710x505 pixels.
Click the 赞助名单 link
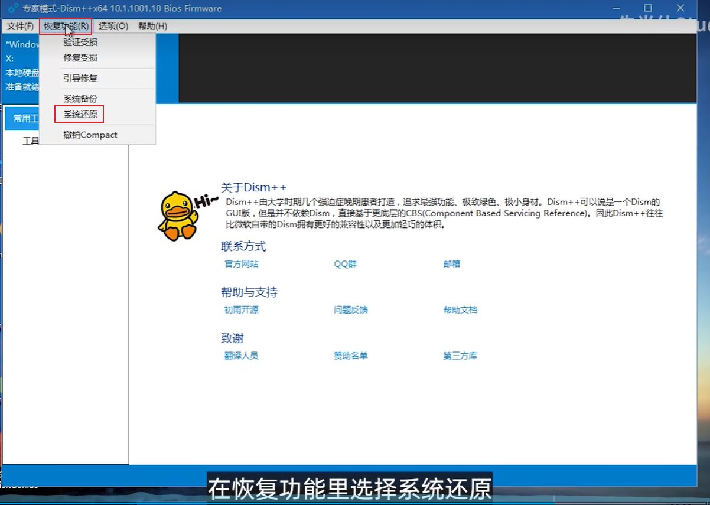pos(350,356)
